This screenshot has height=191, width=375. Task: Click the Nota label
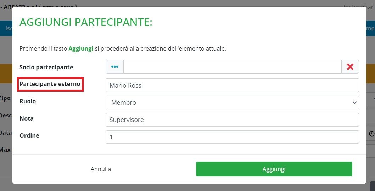[27, 118]
